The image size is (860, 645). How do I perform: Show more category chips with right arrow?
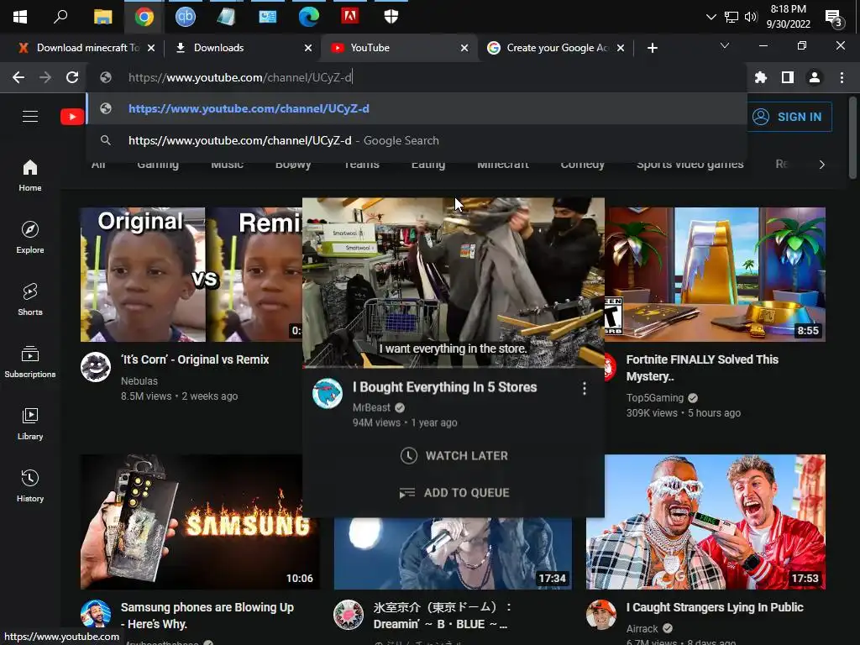[821, 165]
